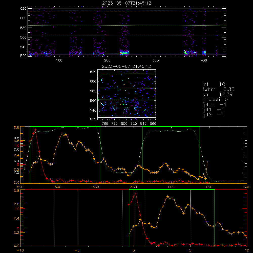Click the 'gaussfit 0' line
Image resolution: width=253 pixels, height=253 pixels.
(215, 99)
